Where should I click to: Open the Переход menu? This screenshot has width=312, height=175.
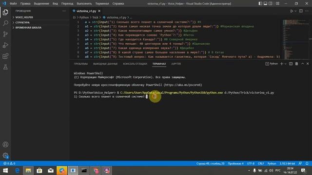coord(67,3)
